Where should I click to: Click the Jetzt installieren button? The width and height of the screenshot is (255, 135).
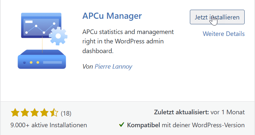click(217, 17)
